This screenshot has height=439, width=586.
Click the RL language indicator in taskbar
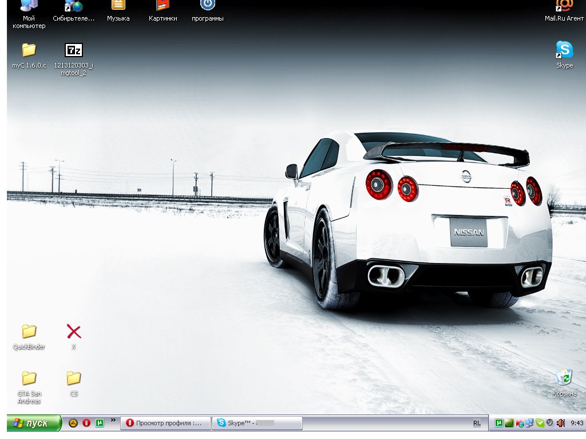pyautogui.click(x=477, y=423)
